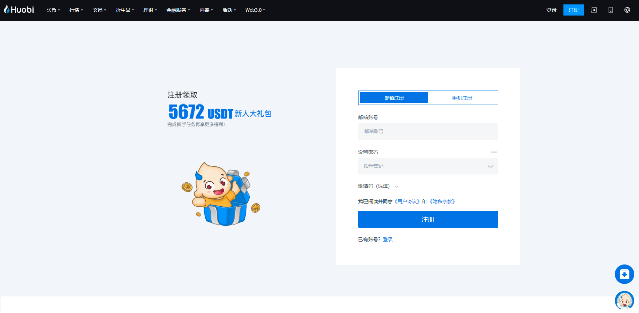Open the globe language selector icon
639x313 pixels.
(x=627, y=10)
